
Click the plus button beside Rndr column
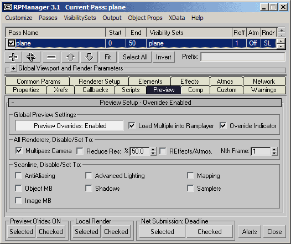coord(282,30)
